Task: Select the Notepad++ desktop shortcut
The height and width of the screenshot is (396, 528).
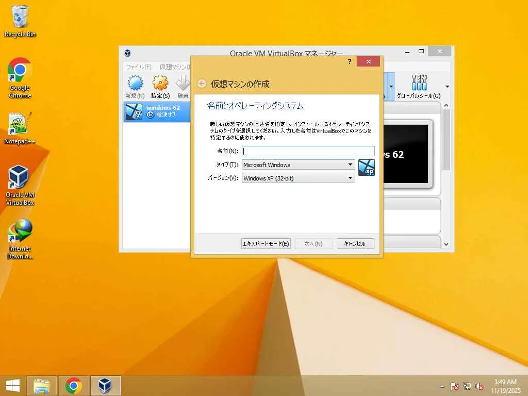Action: tap(20, 128)
